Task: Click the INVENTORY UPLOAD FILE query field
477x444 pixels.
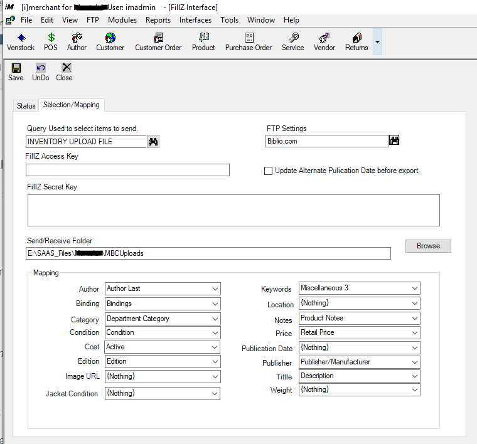Action: (86, 142)
